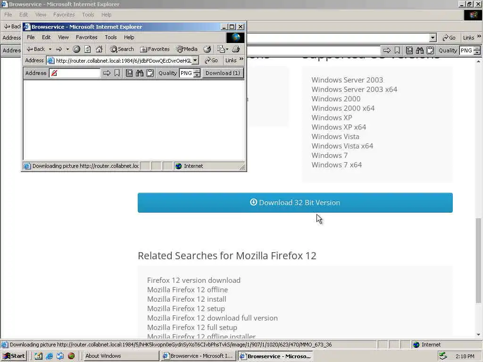This screenshot has height=362, width=483.
Task: Open View menu in the front Browservice window
Action: (x=63, y=37)
